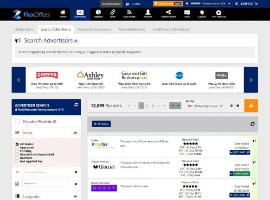Image resolution: width=270 pixels, height=200 pixels.
Task: Open the HSN promotion logo
Action: [179, 75]
